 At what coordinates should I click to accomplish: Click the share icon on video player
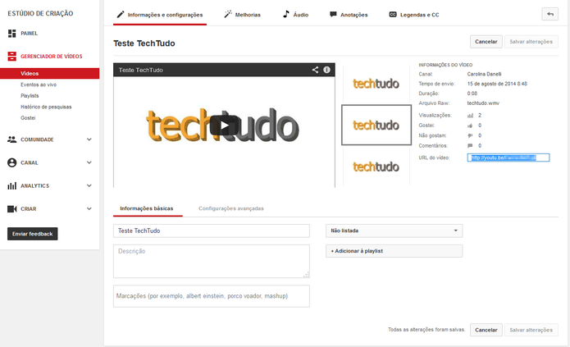coord(315,70)
